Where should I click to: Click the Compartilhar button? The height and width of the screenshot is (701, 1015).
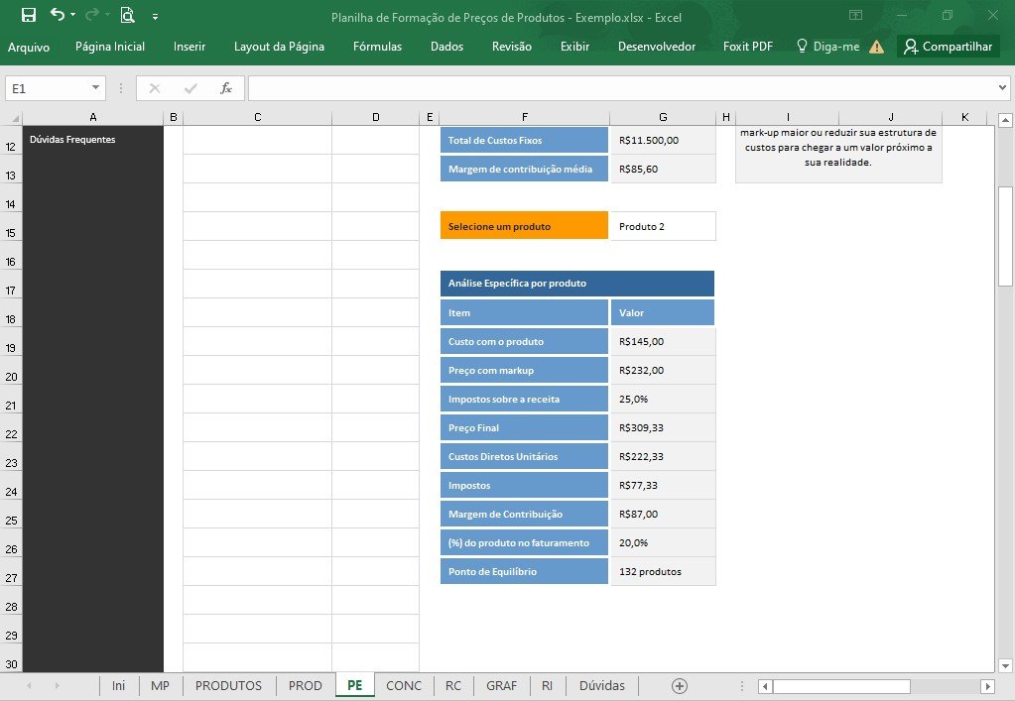point(949,47)
